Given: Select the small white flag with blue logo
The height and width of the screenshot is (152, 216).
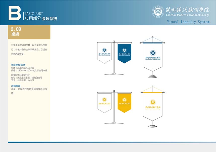Looking at the screenshot, I should tap(104, 53).
